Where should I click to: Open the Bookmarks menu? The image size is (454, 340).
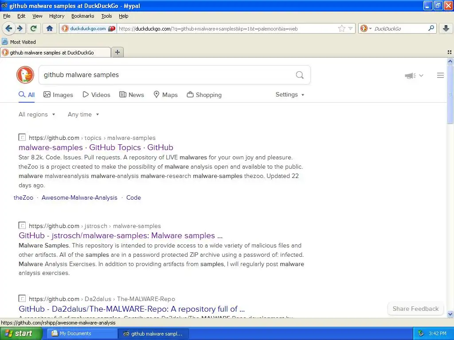pyautogui.click(x=82, y=16)
